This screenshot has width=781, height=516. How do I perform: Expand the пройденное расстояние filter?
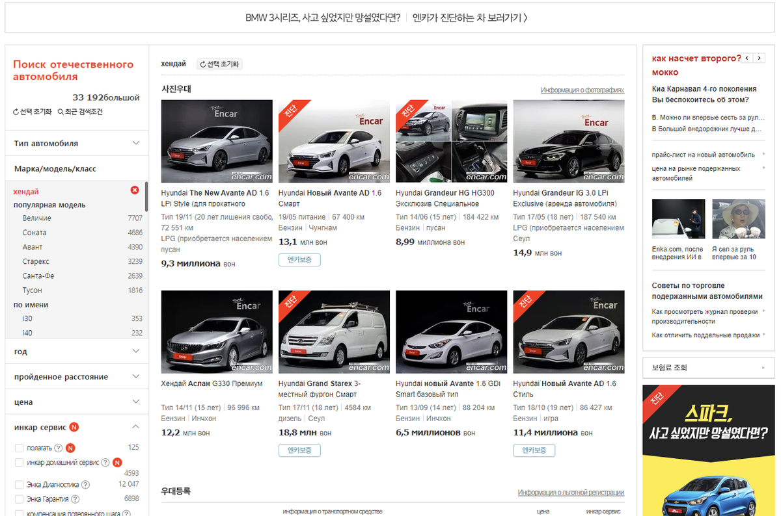(x=77, y=377)
